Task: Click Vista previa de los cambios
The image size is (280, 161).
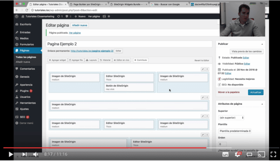Action: 246,51
